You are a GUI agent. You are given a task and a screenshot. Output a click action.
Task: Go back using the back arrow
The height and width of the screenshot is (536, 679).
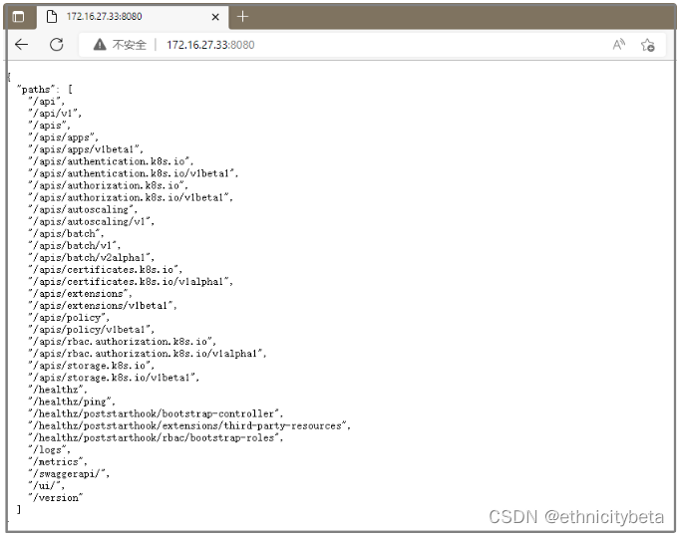21,44
